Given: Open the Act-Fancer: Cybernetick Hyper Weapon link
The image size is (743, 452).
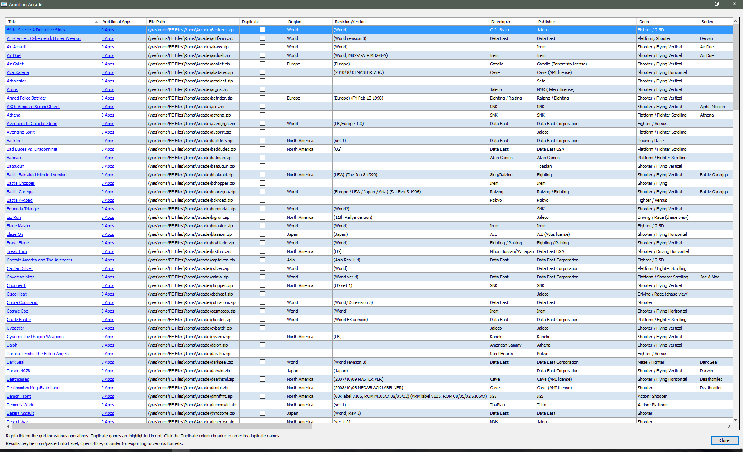Looking at the screenshot, I should (44, 38).
